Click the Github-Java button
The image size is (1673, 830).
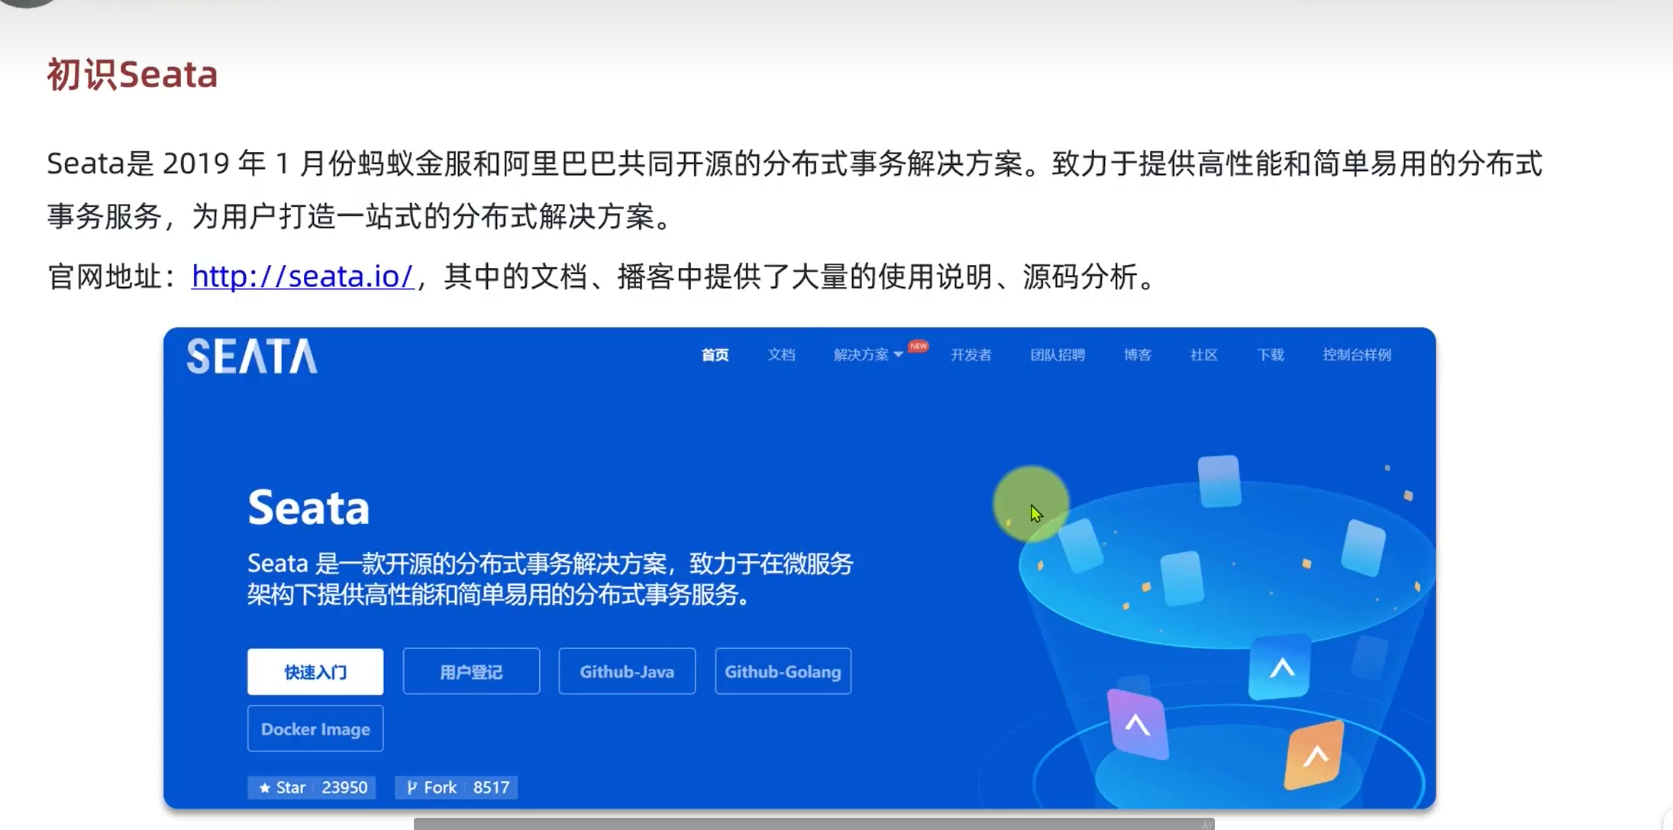627,672
